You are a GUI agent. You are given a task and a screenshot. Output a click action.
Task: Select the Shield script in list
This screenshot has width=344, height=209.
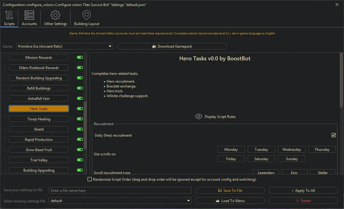click(x=39, y=129)
